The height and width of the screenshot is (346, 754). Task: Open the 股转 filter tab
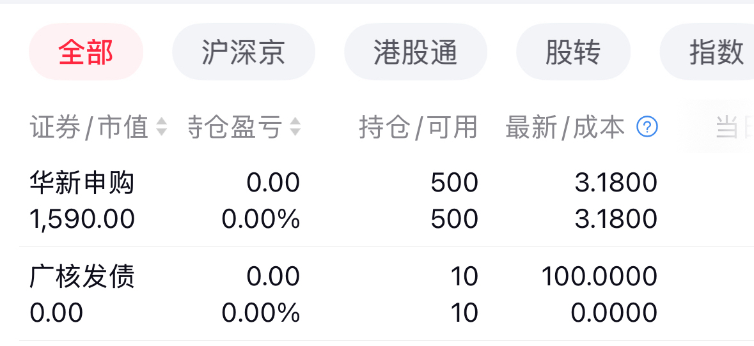coord(573,52)
